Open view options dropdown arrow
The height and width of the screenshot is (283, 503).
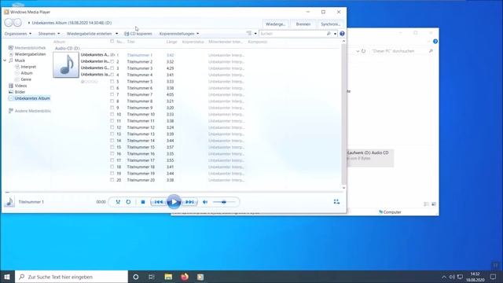click(255, 33)
